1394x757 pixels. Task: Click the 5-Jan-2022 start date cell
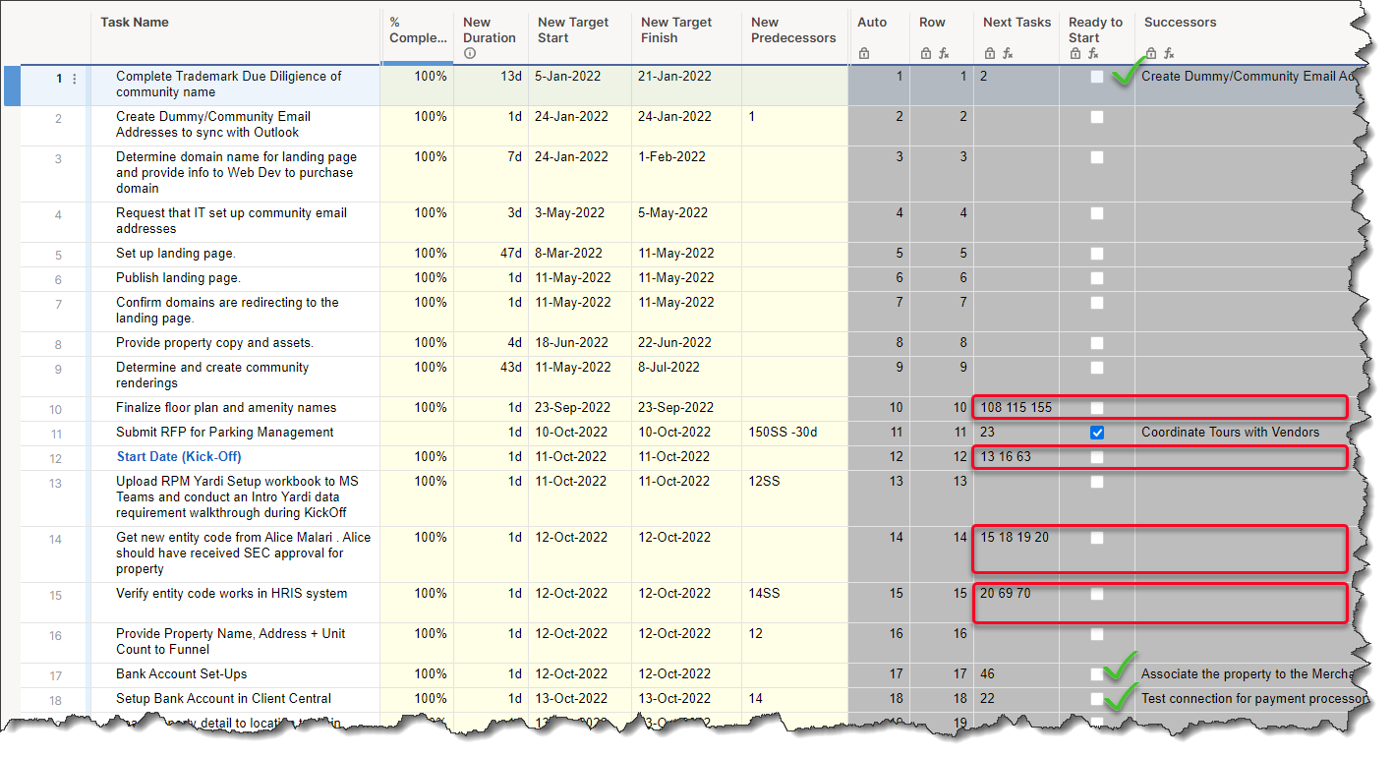tap(580, 85)
